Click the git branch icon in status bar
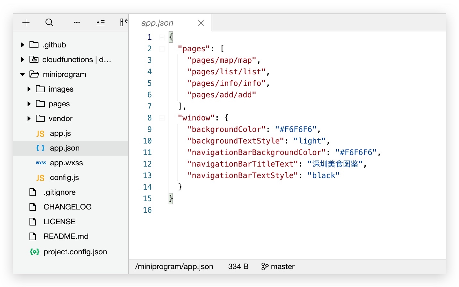459x287 pixels. [x=265, y=266]
